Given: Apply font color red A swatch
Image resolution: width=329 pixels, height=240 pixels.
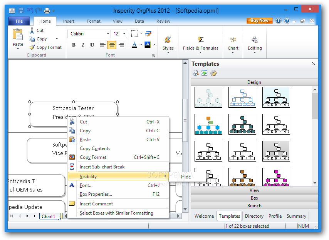Looking at the screenshot, I should (x=134, y=44).
